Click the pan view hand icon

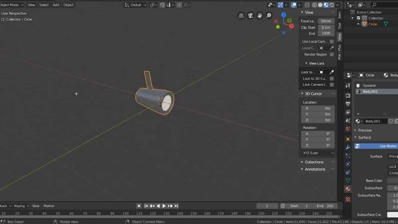[259, 16]
